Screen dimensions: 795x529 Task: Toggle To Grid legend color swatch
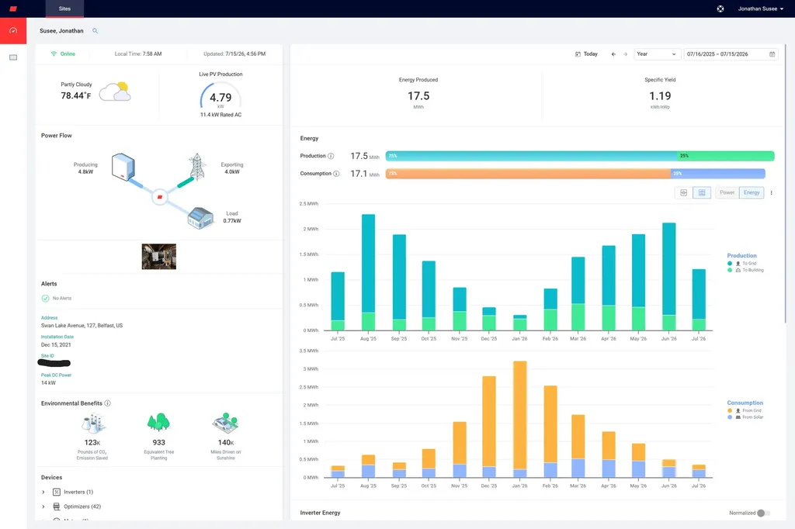pyautogui.click(x=730, y=264)
